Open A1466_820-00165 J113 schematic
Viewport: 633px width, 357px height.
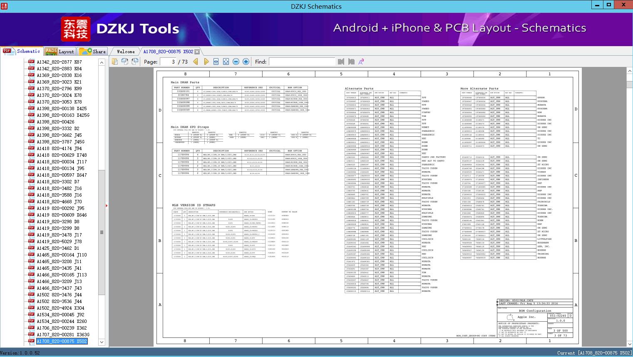coord(62,275)
